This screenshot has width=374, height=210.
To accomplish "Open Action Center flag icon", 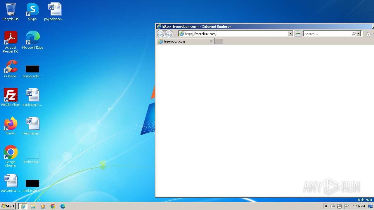I will click(346, 206).
